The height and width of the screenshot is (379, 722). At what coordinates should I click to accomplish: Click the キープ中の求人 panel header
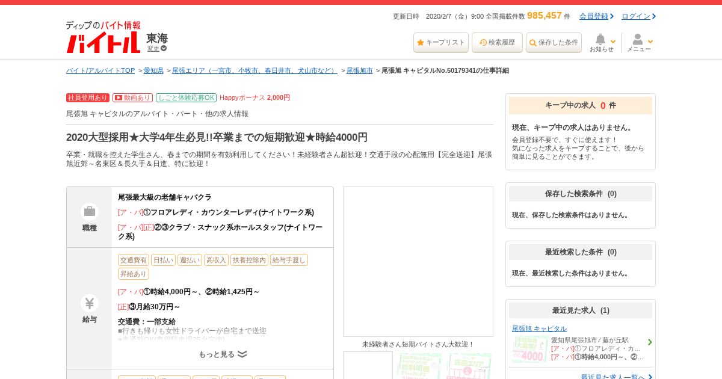tap(581, 105)
